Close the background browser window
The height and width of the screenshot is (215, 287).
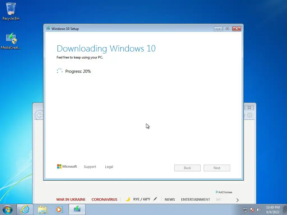tap(249, 108)
